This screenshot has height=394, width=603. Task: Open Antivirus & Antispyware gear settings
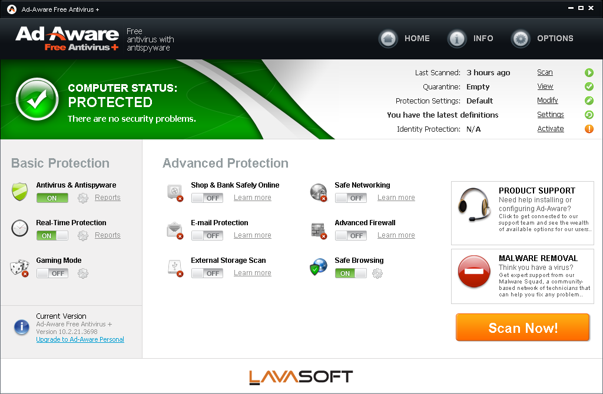click(x=83, y=198)
